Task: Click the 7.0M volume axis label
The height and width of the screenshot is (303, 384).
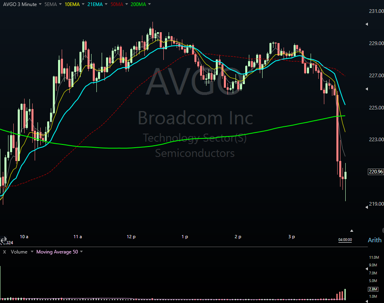Action: [373, 273]
